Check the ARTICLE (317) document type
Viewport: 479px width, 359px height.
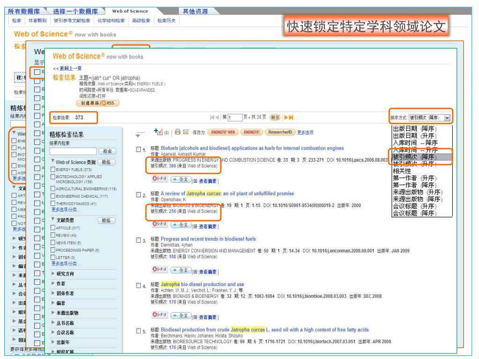53,228
